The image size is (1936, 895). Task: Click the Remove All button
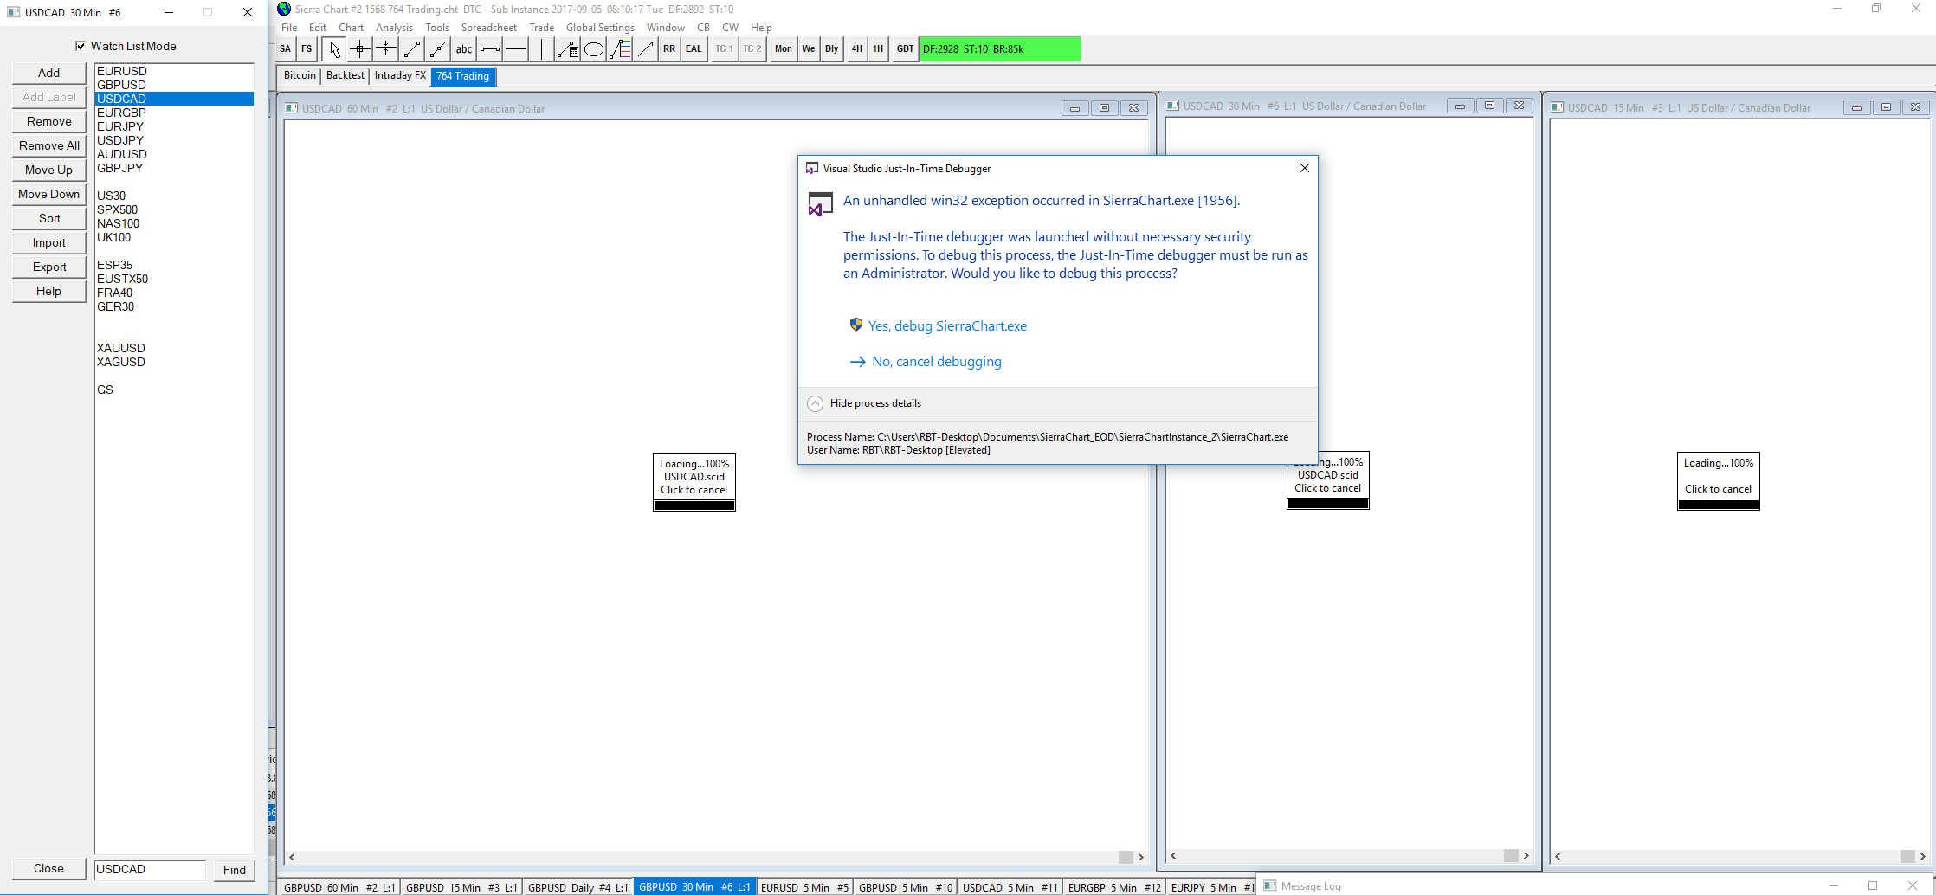49,146
